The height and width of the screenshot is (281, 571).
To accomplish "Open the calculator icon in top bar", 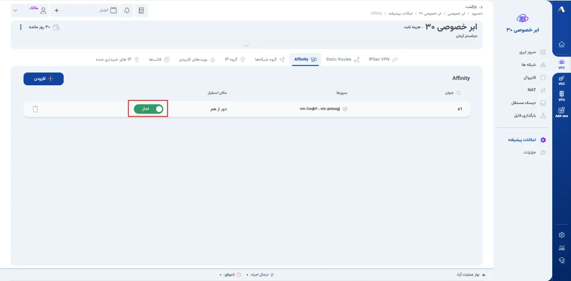I will (x=141, y=10).
